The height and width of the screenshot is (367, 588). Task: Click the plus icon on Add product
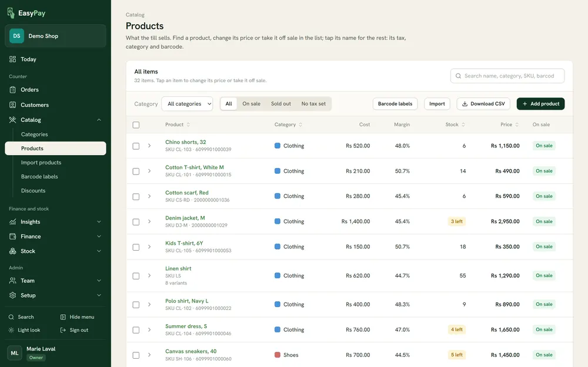pos(524,104)
